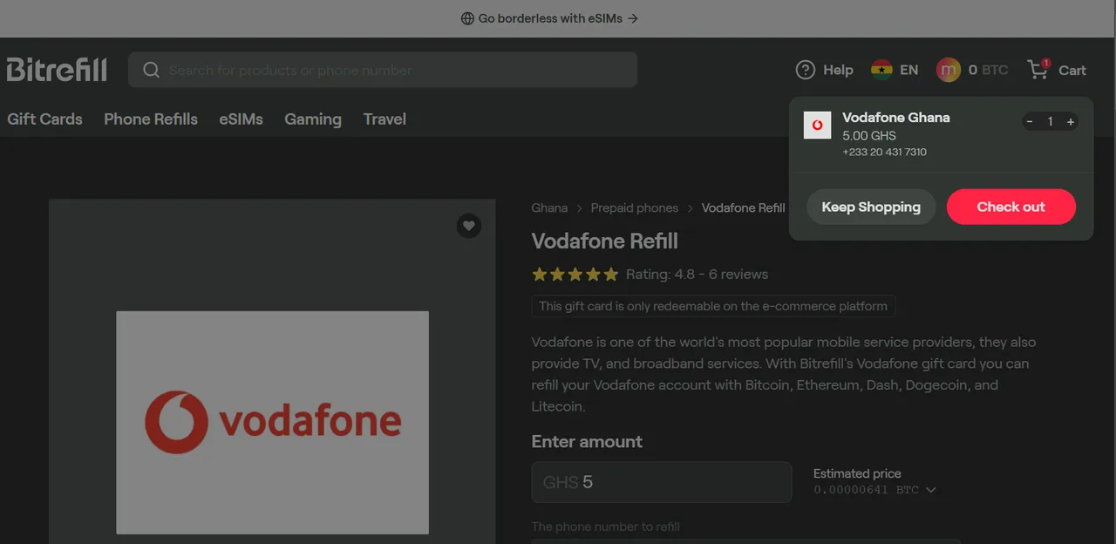Open the Help question-mark icon
1116x544 pixels.
pyautogui.click(x=805, y=70)
